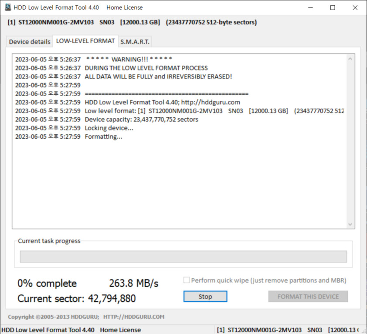Click the log scrollbar up arrow
This screenshot has width=367, height=334.
point(350,59)
